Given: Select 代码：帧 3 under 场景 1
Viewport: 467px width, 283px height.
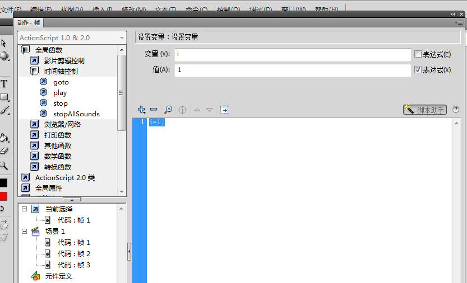Looking at the screenshot, I should pos(68,265).
